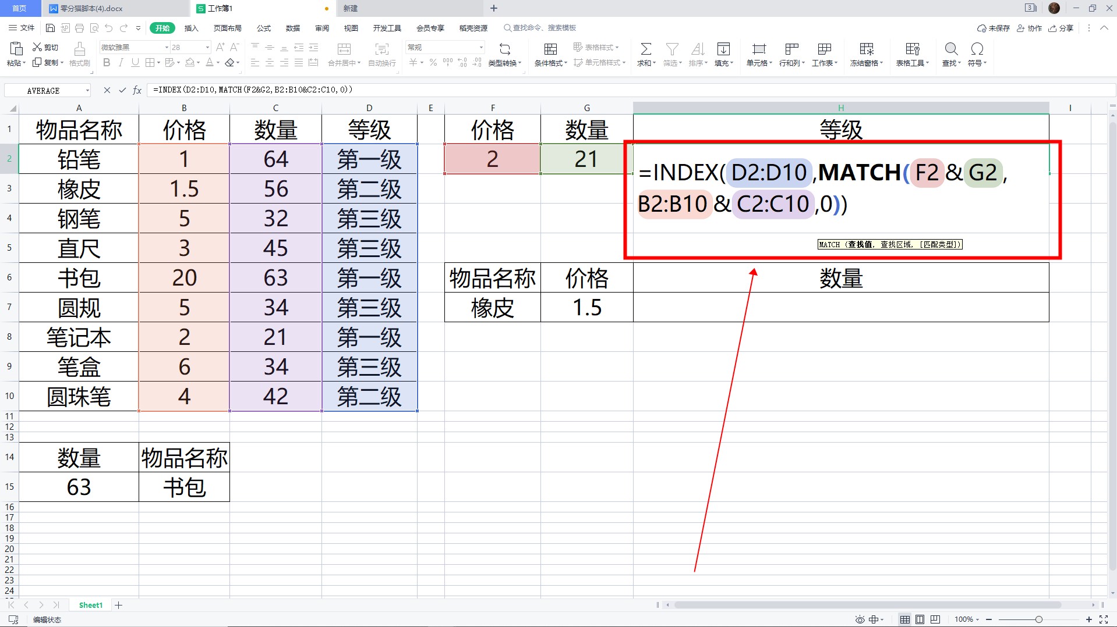Click the zoom slider in status bar
Viewport: 1117px width, 627px height.
coord(1038,619)
